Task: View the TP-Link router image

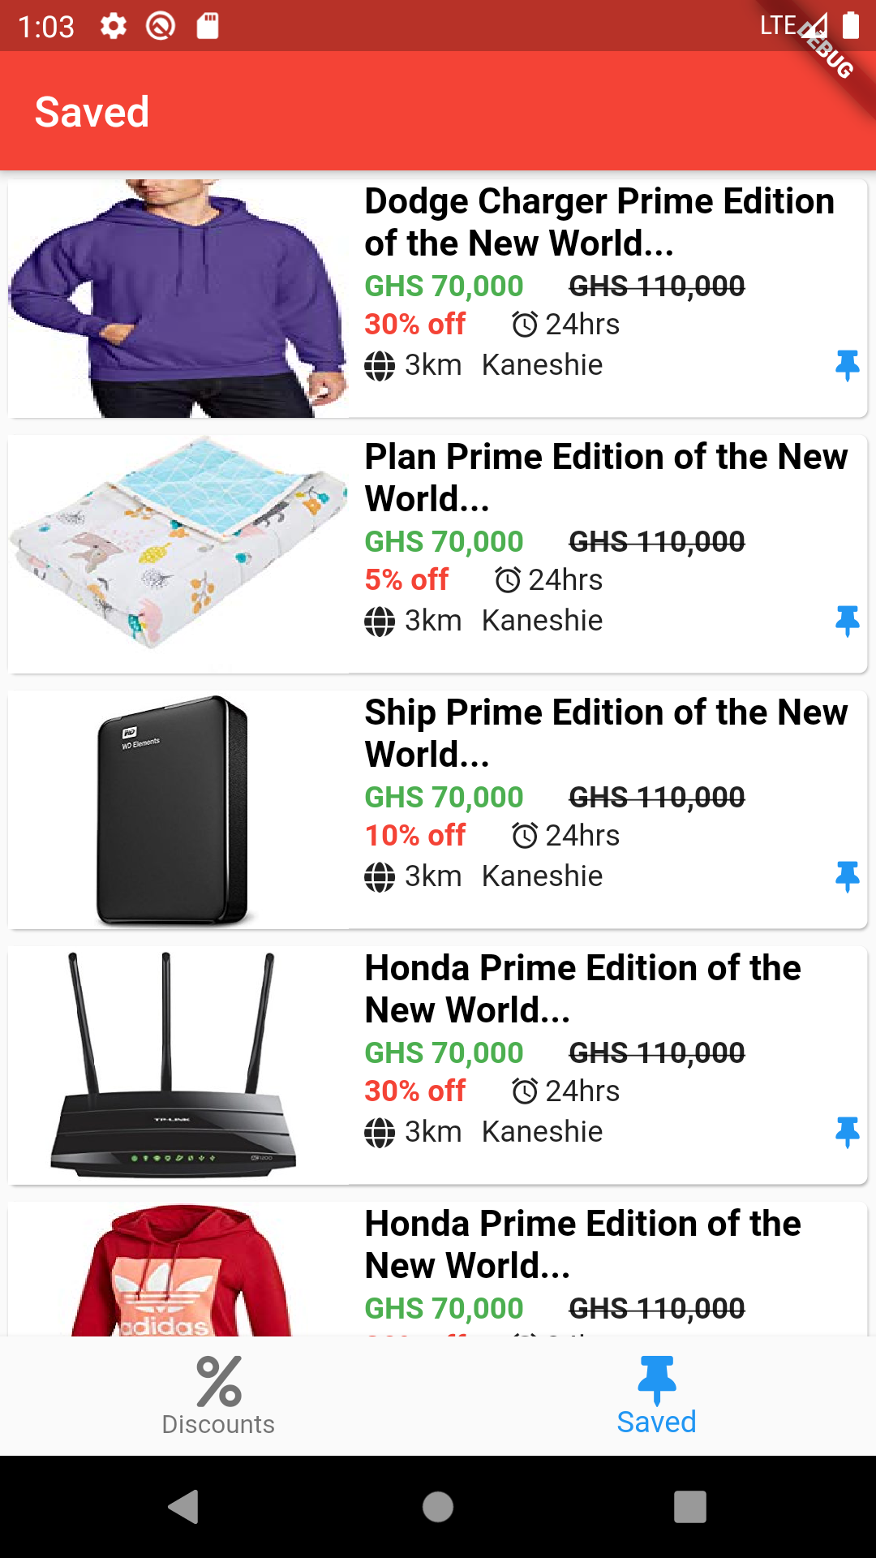Action: click(x=178, y=1065)
